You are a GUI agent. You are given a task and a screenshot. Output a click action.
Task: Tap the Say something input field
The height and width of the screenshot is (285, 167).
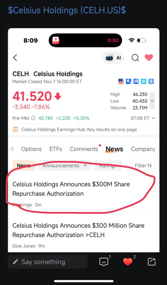48,262
